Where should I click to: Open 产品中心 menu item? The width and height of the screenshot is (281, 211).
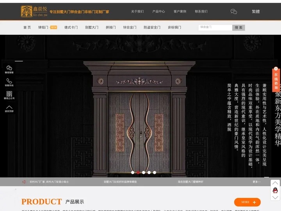[158, 11]
